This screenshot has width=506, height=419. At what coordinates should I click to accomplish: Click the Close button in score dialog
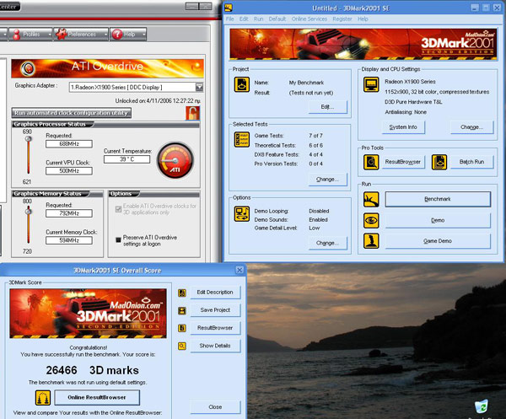click(x=215, y=407)
